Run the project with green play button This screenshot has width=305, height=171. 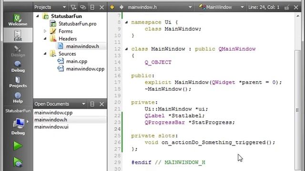point(18,146)
